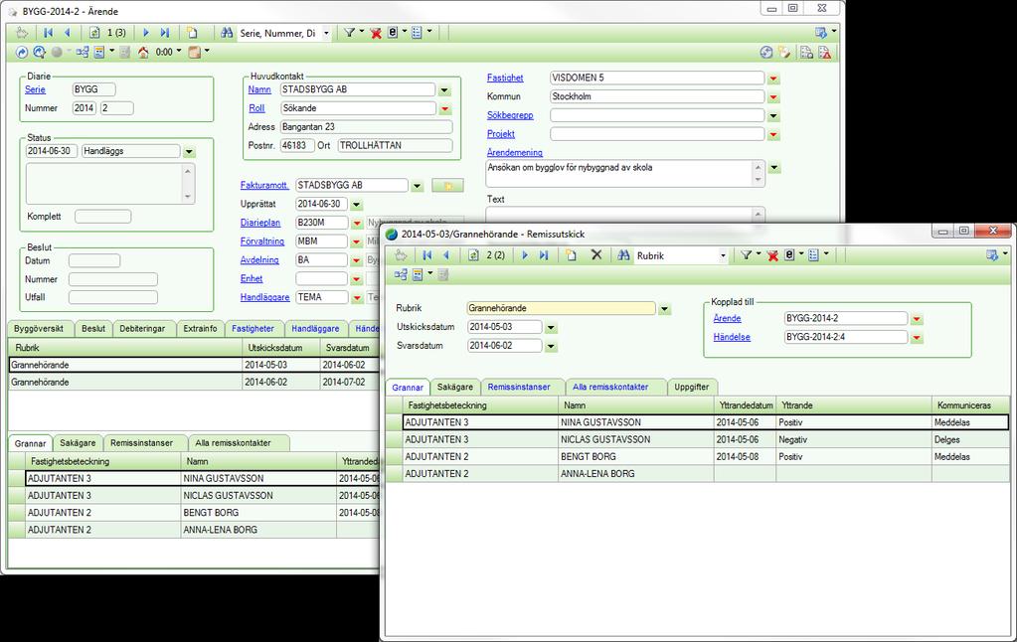This screenshot has width=1017, height=642.
Task: Switch to Debiteringar tab
Action: tap(143, 329)
